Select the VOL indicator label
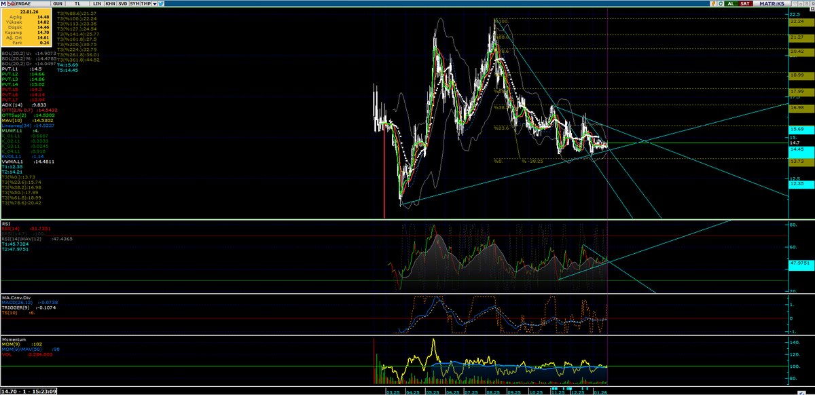 [6, 354]
